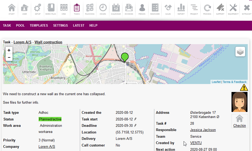
Task: Edit Task start date pencil icon
Action: [x=135, y=119]
